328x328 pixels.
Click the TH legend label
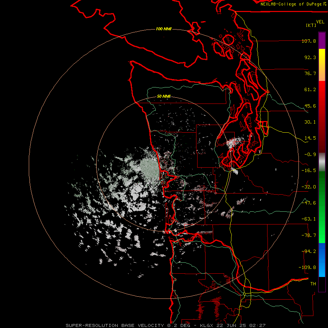click(x=313, y=284)
